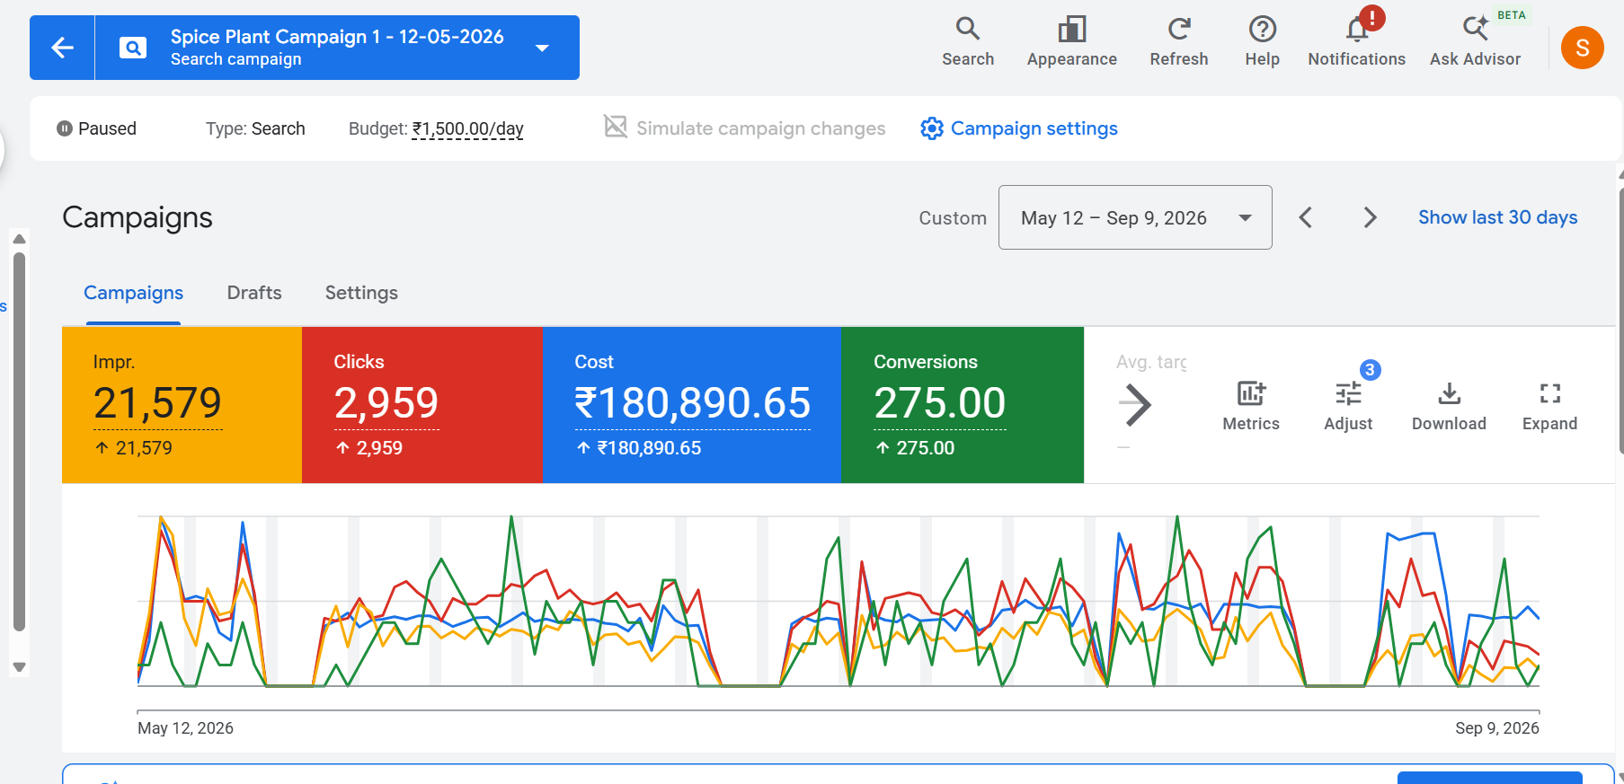The height and width of the screenshot is (784, 1624).
Task: Open the chart Metrics selector
Action: tap(1250, 406)
